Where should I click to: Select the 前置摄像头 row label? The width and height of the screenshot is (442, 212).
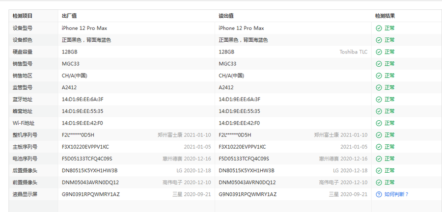click(25, 183)
